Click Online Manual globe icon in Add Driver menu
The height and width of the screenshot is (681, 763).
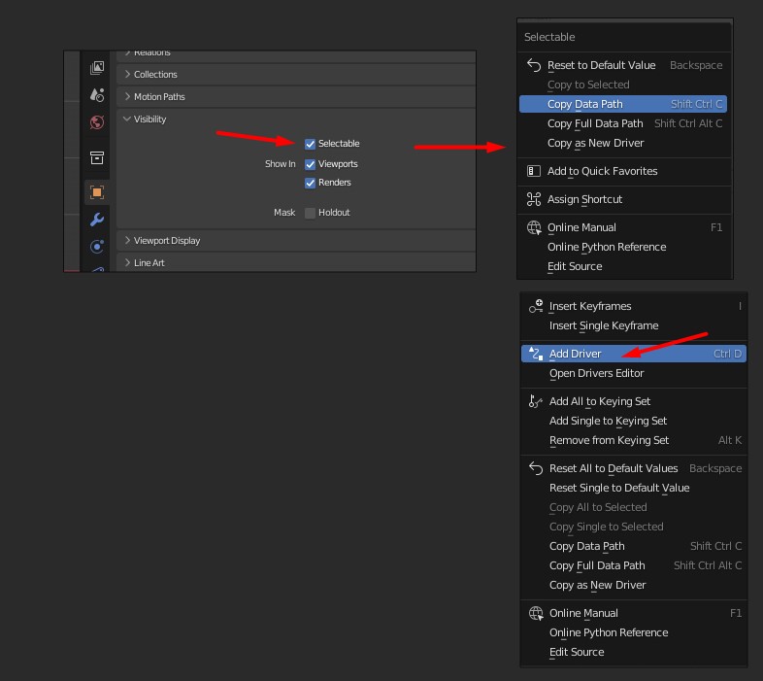(x=536, y=613)
